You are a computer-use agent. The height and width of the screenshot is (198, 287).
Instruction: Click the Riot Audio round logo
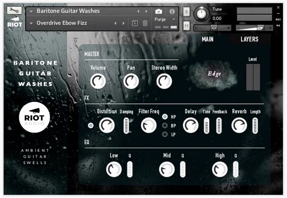click(x=34, y=117)
